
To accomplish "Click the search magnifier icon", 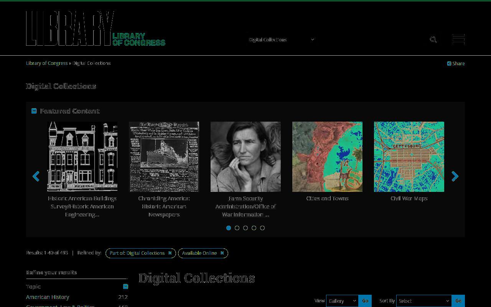I will (x=433, y=40).
